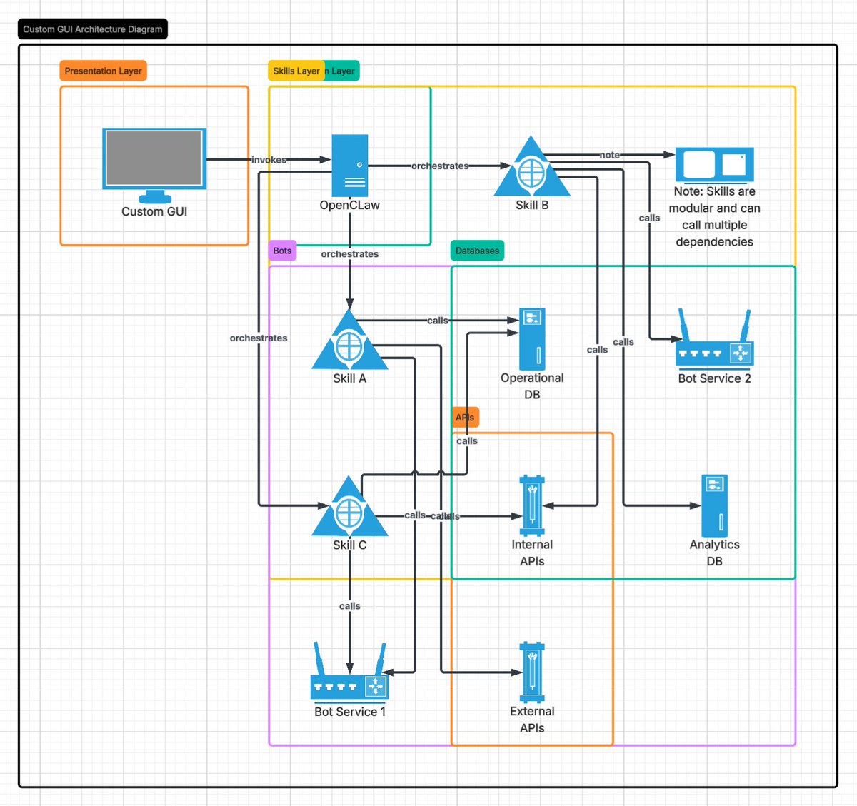Select the Internal APIs icon

pyautogui.click(x=532, y=506)
